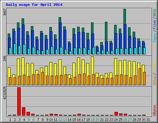Click day 22 on the axis
This screenshot has width=158, height=123.
click(x=106, y=120)
